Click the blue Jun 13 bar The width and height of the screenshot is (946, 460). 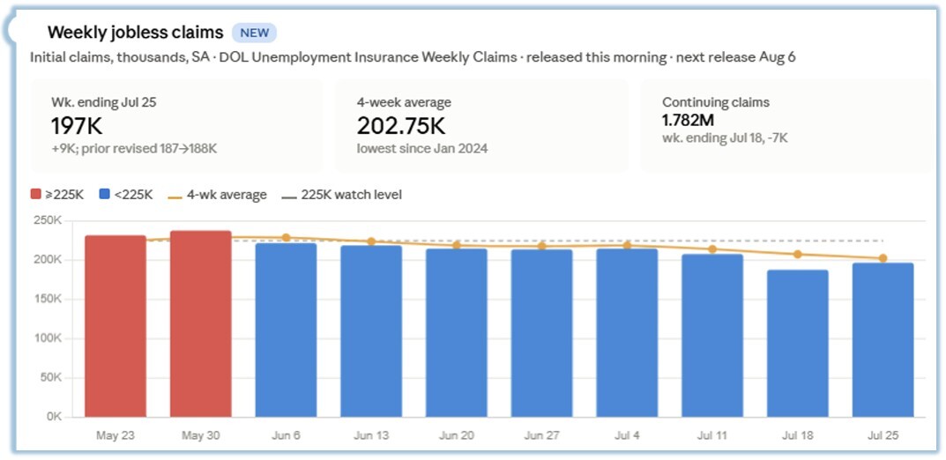371,331
